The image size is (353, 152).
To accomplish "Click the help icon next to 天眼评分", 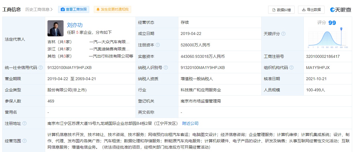I will (283, 34).
